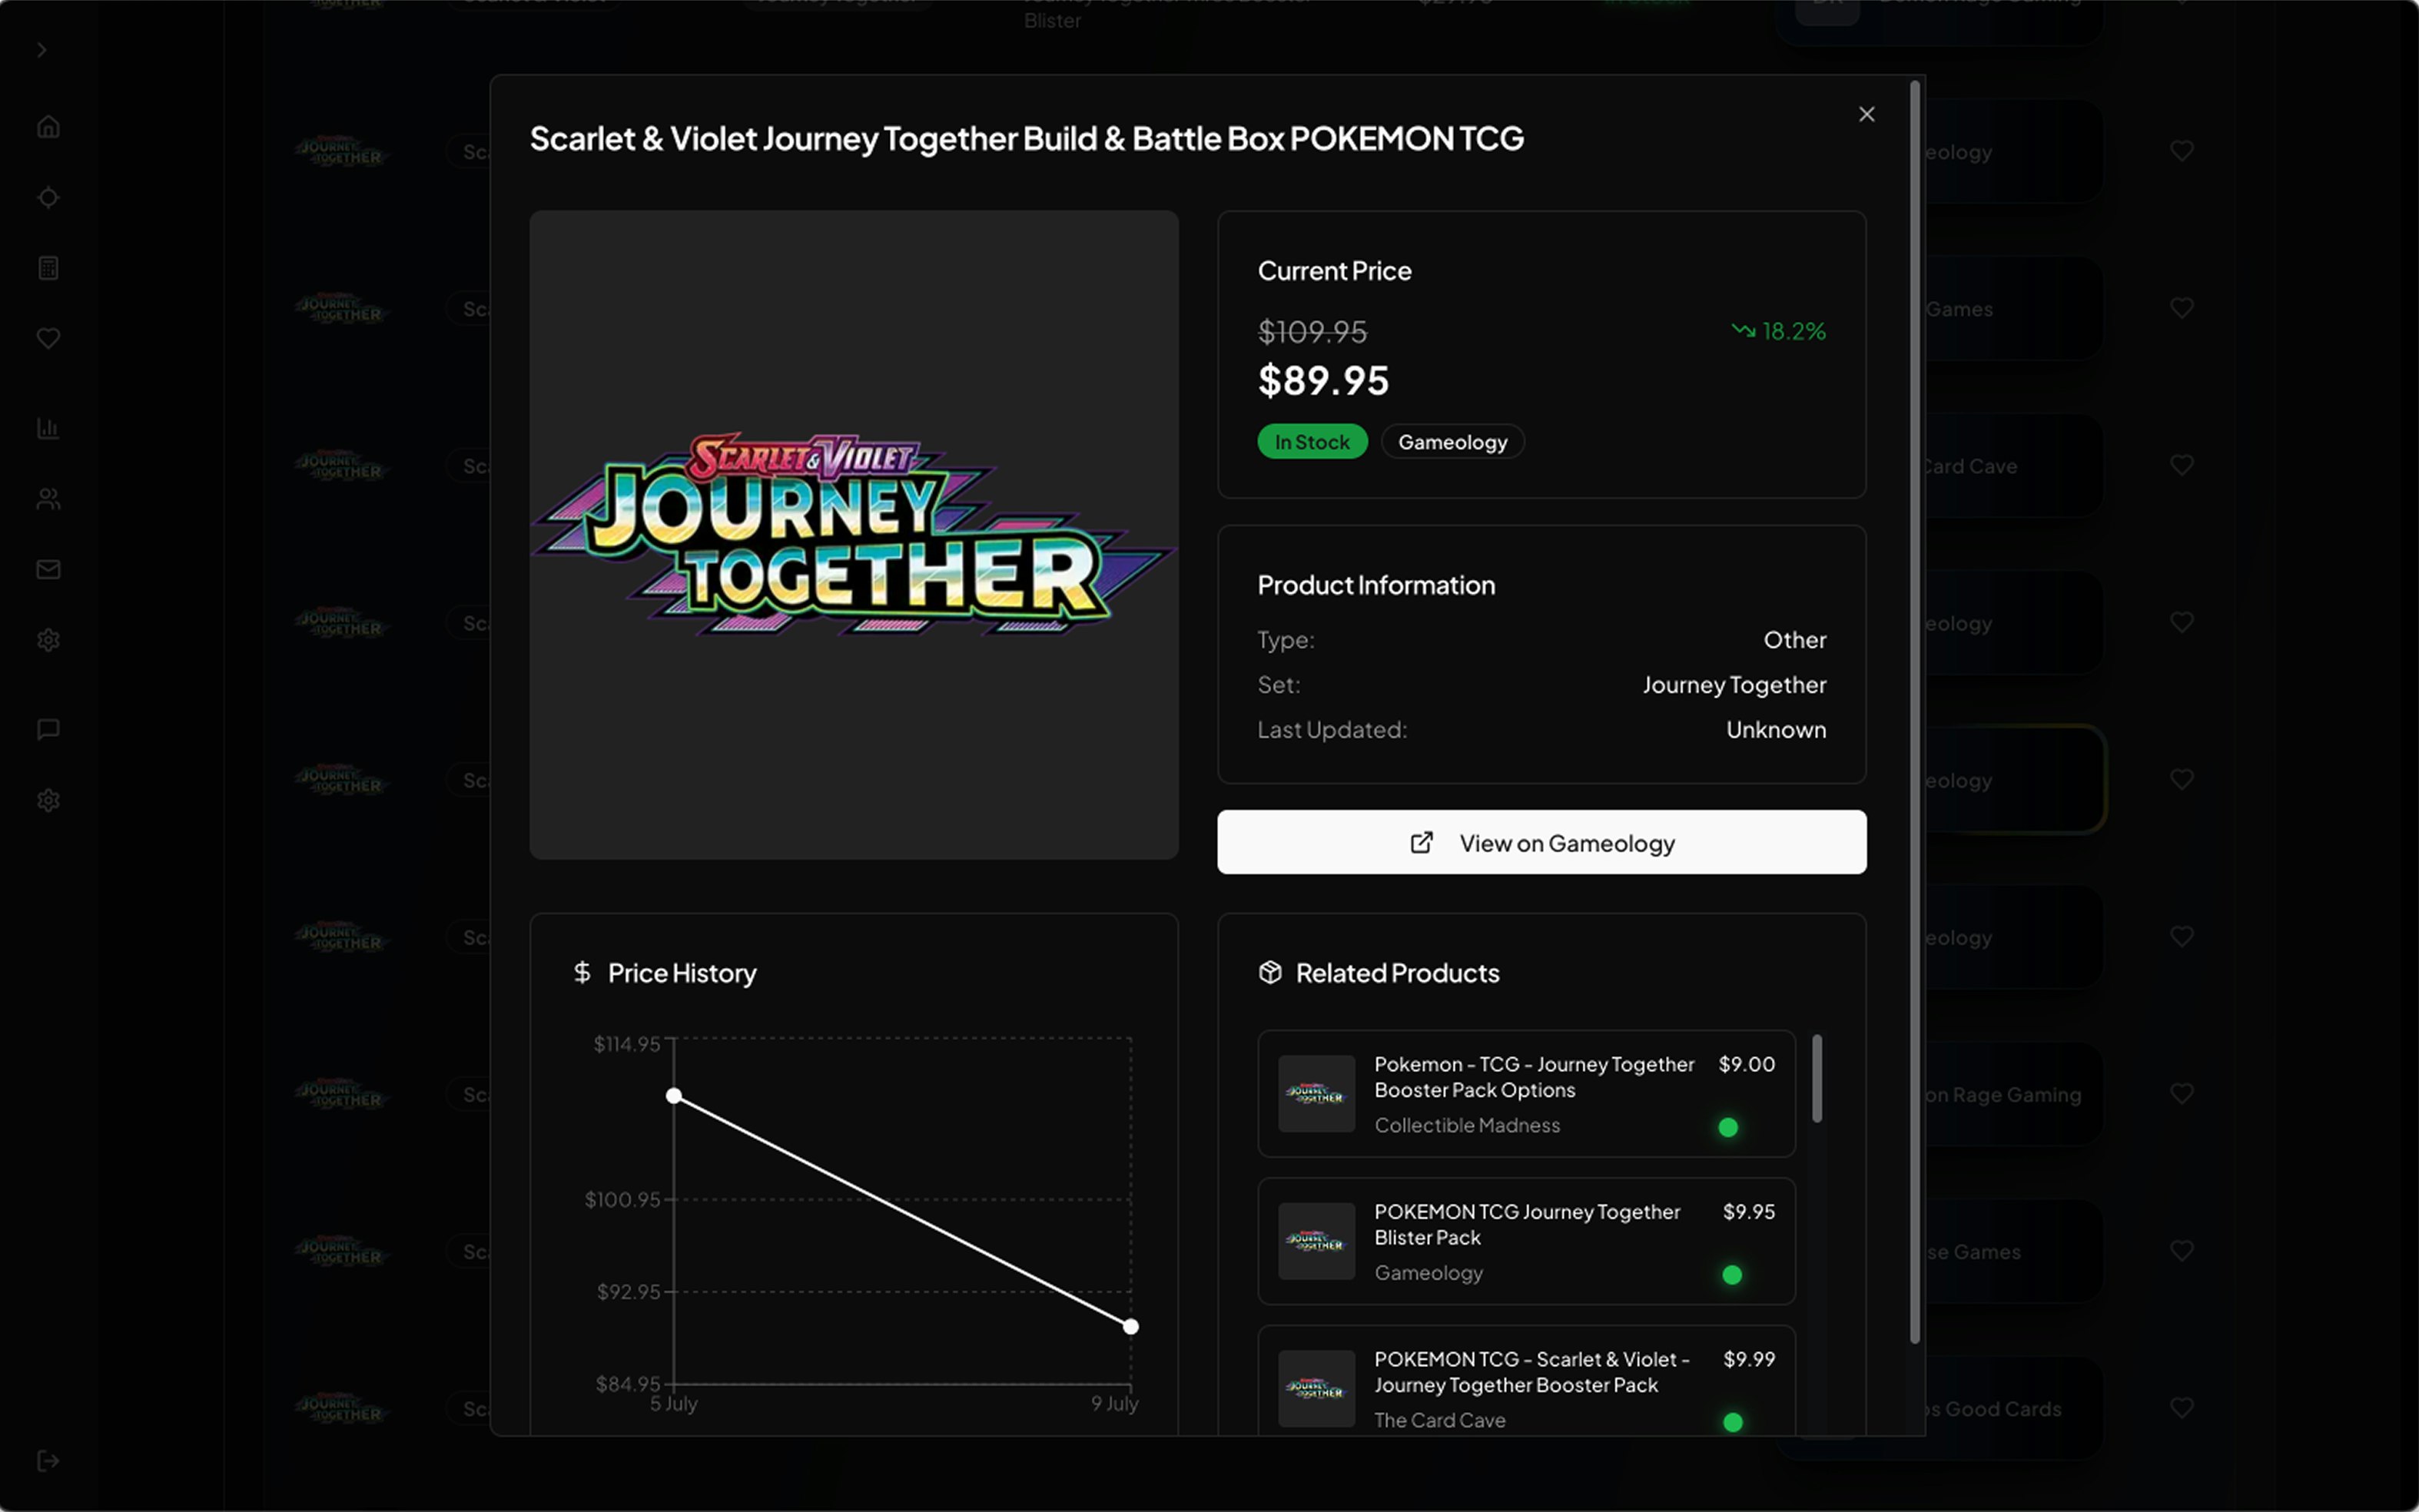Click The Card Cave store name
Viewport: 2419px width, 1512px height.
pyautogui.click(x=1439, y=1420)
